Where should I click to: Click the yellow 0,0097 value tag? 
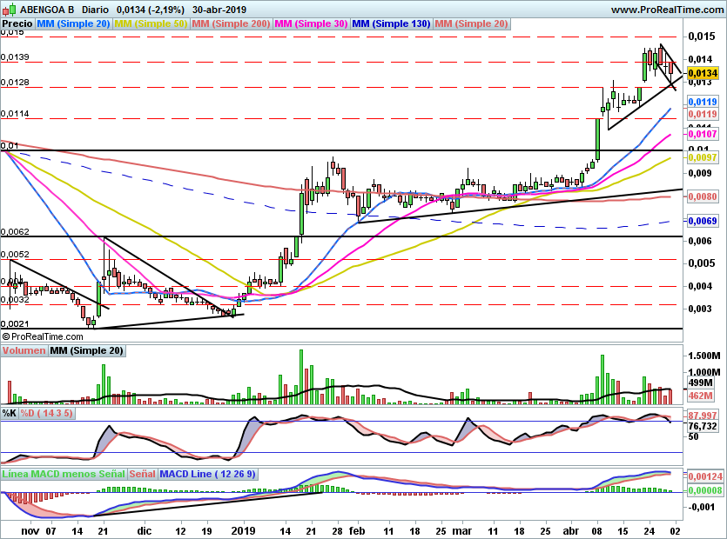click(x=703, y=157)
